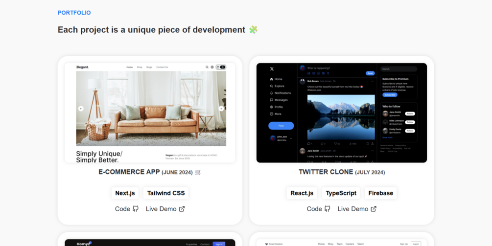Click the john_doe account in the Twitter preview sidebar

point(281,138)
